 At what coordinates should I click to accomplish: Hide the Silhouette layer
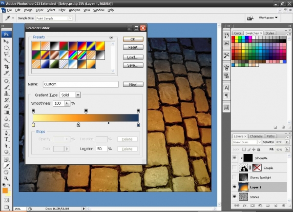(x=234, y=158)
